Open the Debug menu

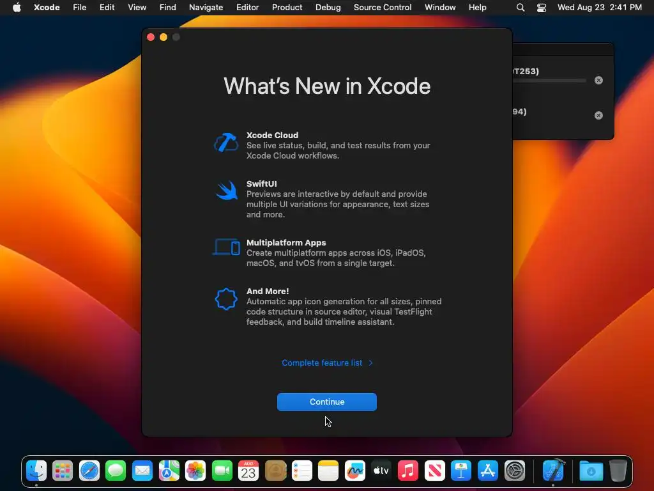click(328, 7)
